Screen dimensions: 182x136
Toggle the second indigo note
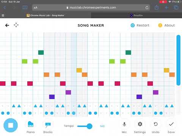(139, 97)
